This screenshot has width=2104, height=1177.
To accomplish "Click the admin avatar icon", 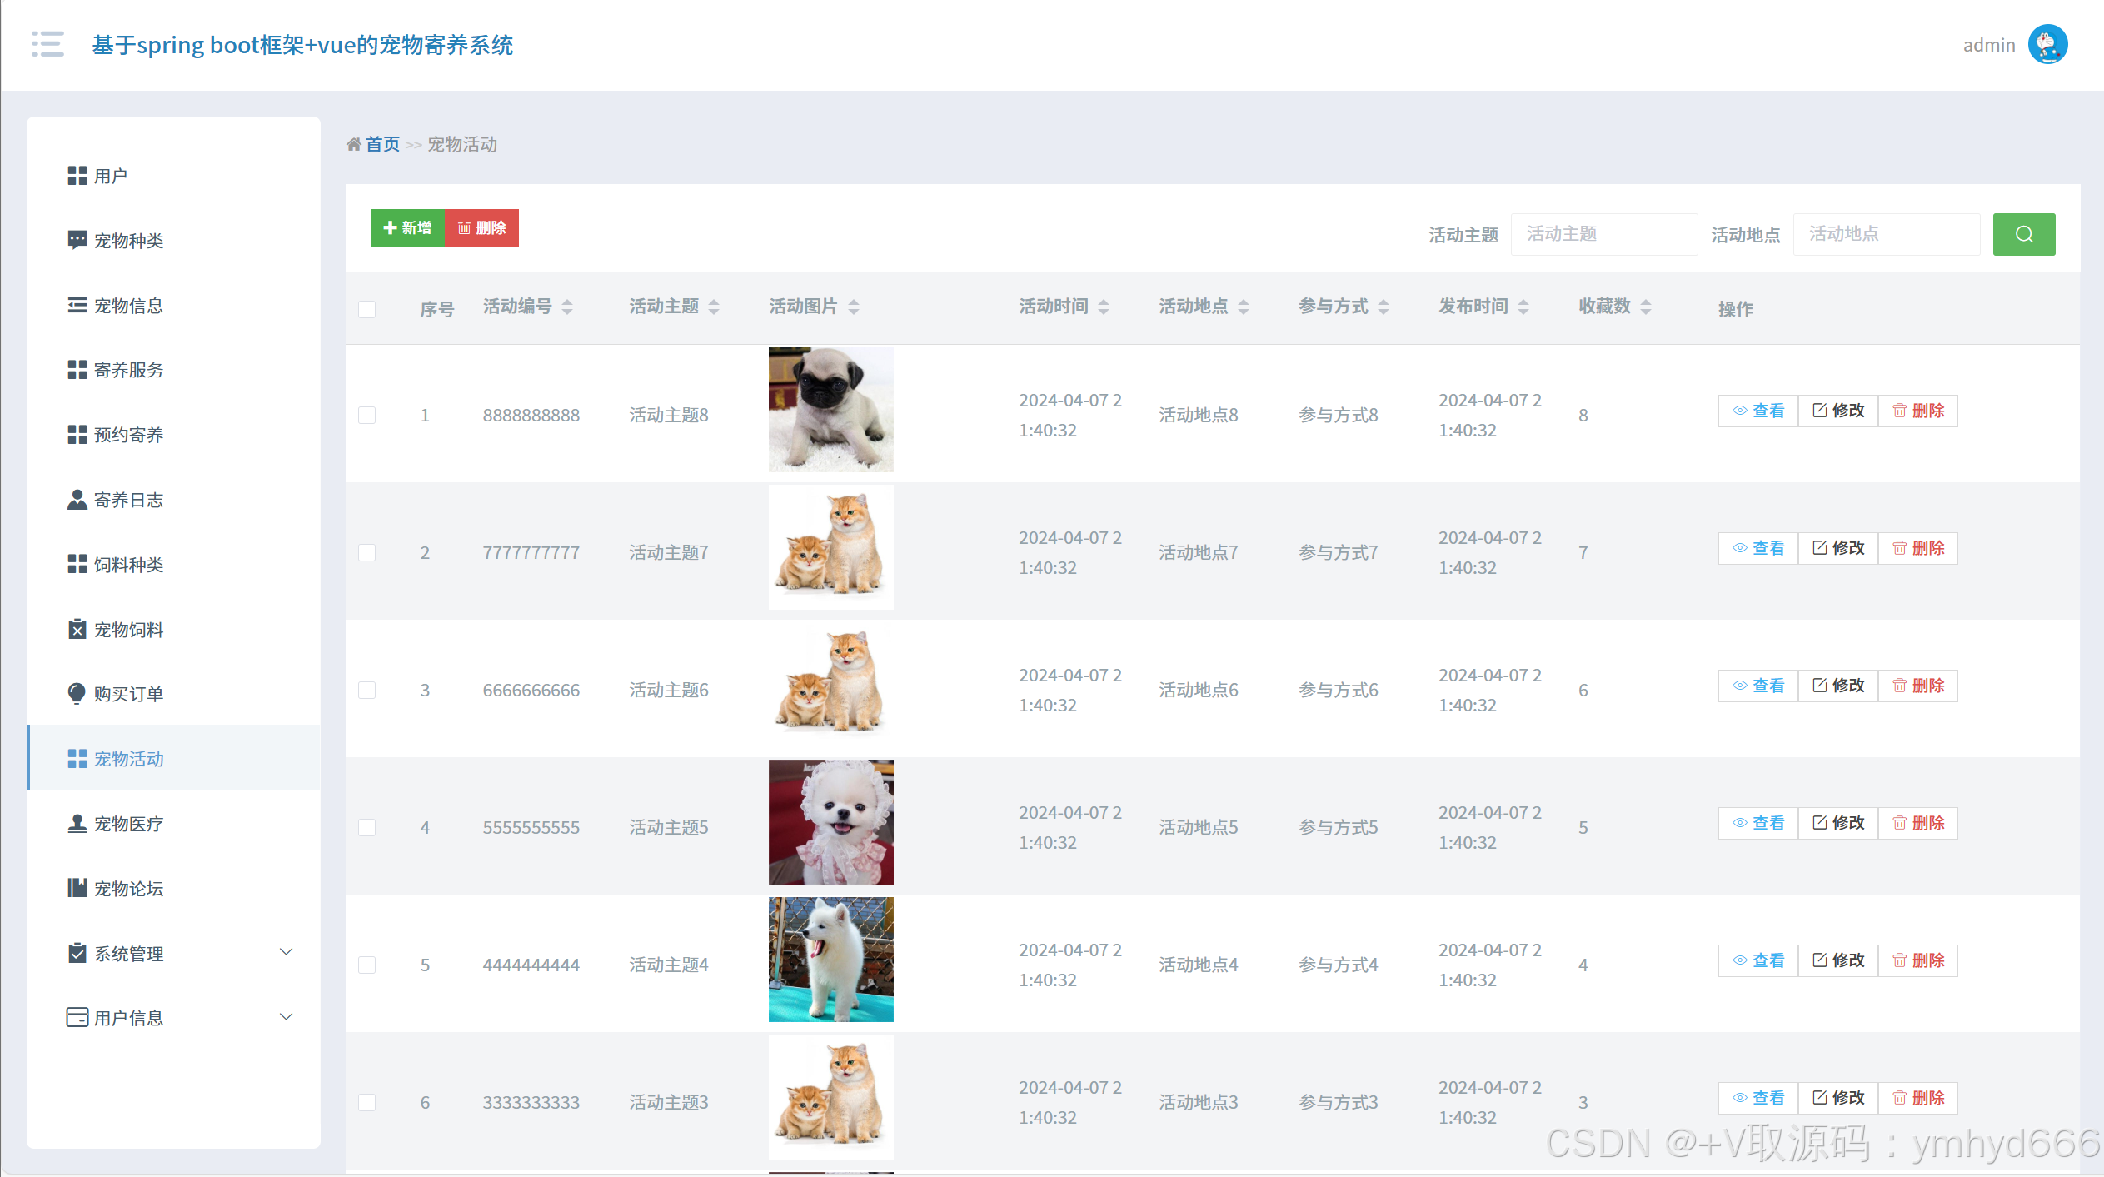I will coord(2047,44).
